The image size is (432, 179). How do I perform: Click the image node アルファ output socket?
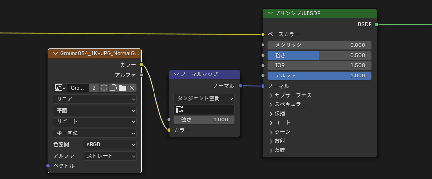141,75
